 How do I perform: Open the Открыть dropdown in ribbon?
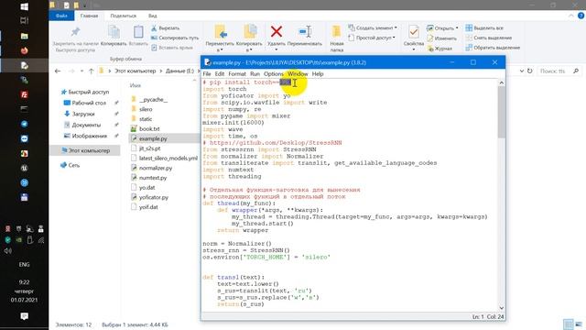(442, 28)
